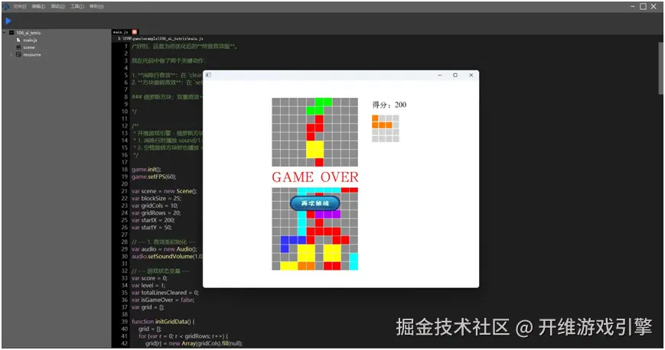Click code line 'var score = 0;'
This screenshot has width=665, height=350.
(x=149, y=278)
